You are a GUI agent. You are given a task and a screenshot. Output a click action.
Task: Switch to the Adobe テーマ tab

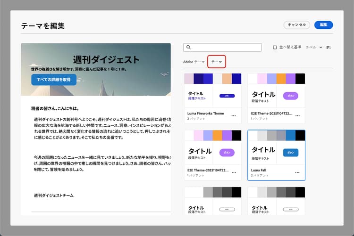point(194,62)
